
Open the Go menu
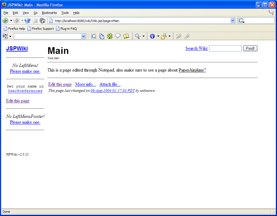36,13
